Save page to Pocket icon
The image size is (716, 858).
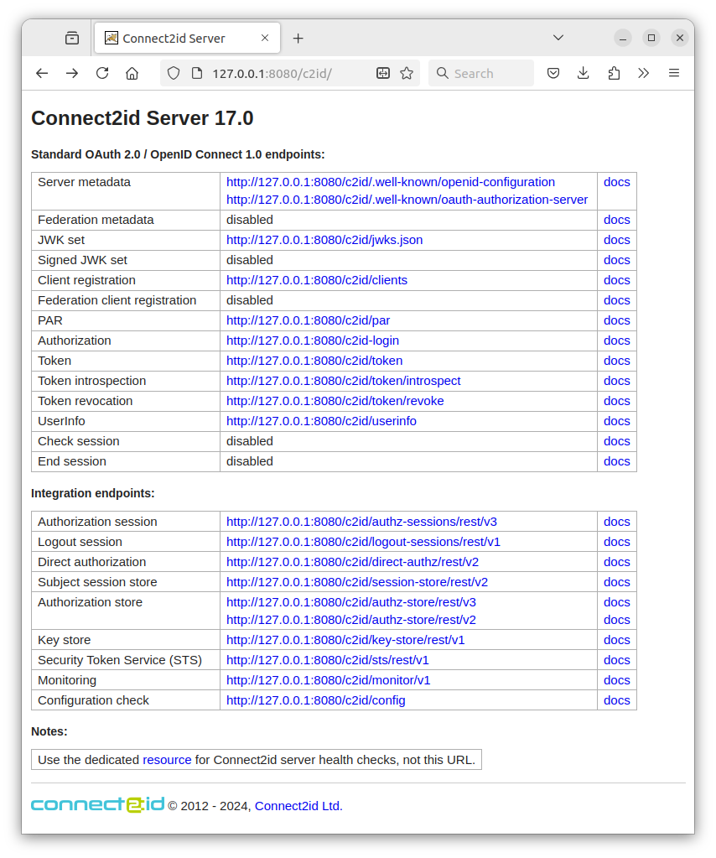(x=553, y=73)
